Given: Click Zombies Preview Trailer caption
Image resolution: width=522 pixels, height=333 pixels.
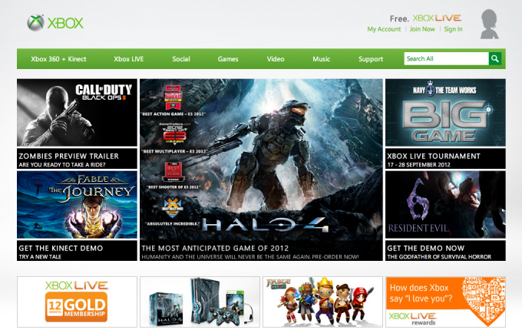Looking at the screenshot, I should coord(77,159).
